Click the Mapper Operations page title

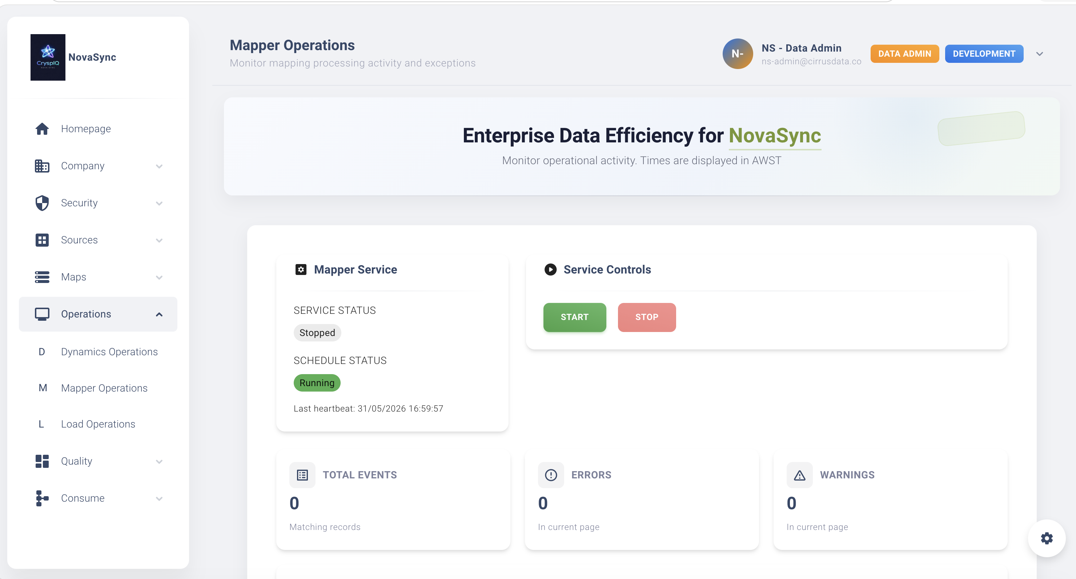[x=292, y=45]
